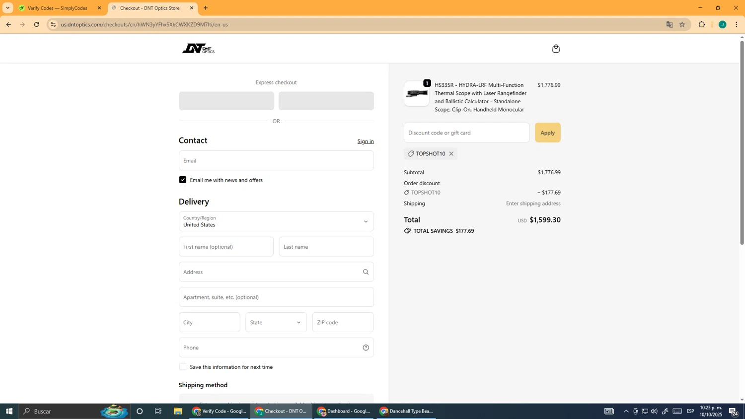Open the State dropdown
This screenshot has height=419, width=745.
(276, 322)
